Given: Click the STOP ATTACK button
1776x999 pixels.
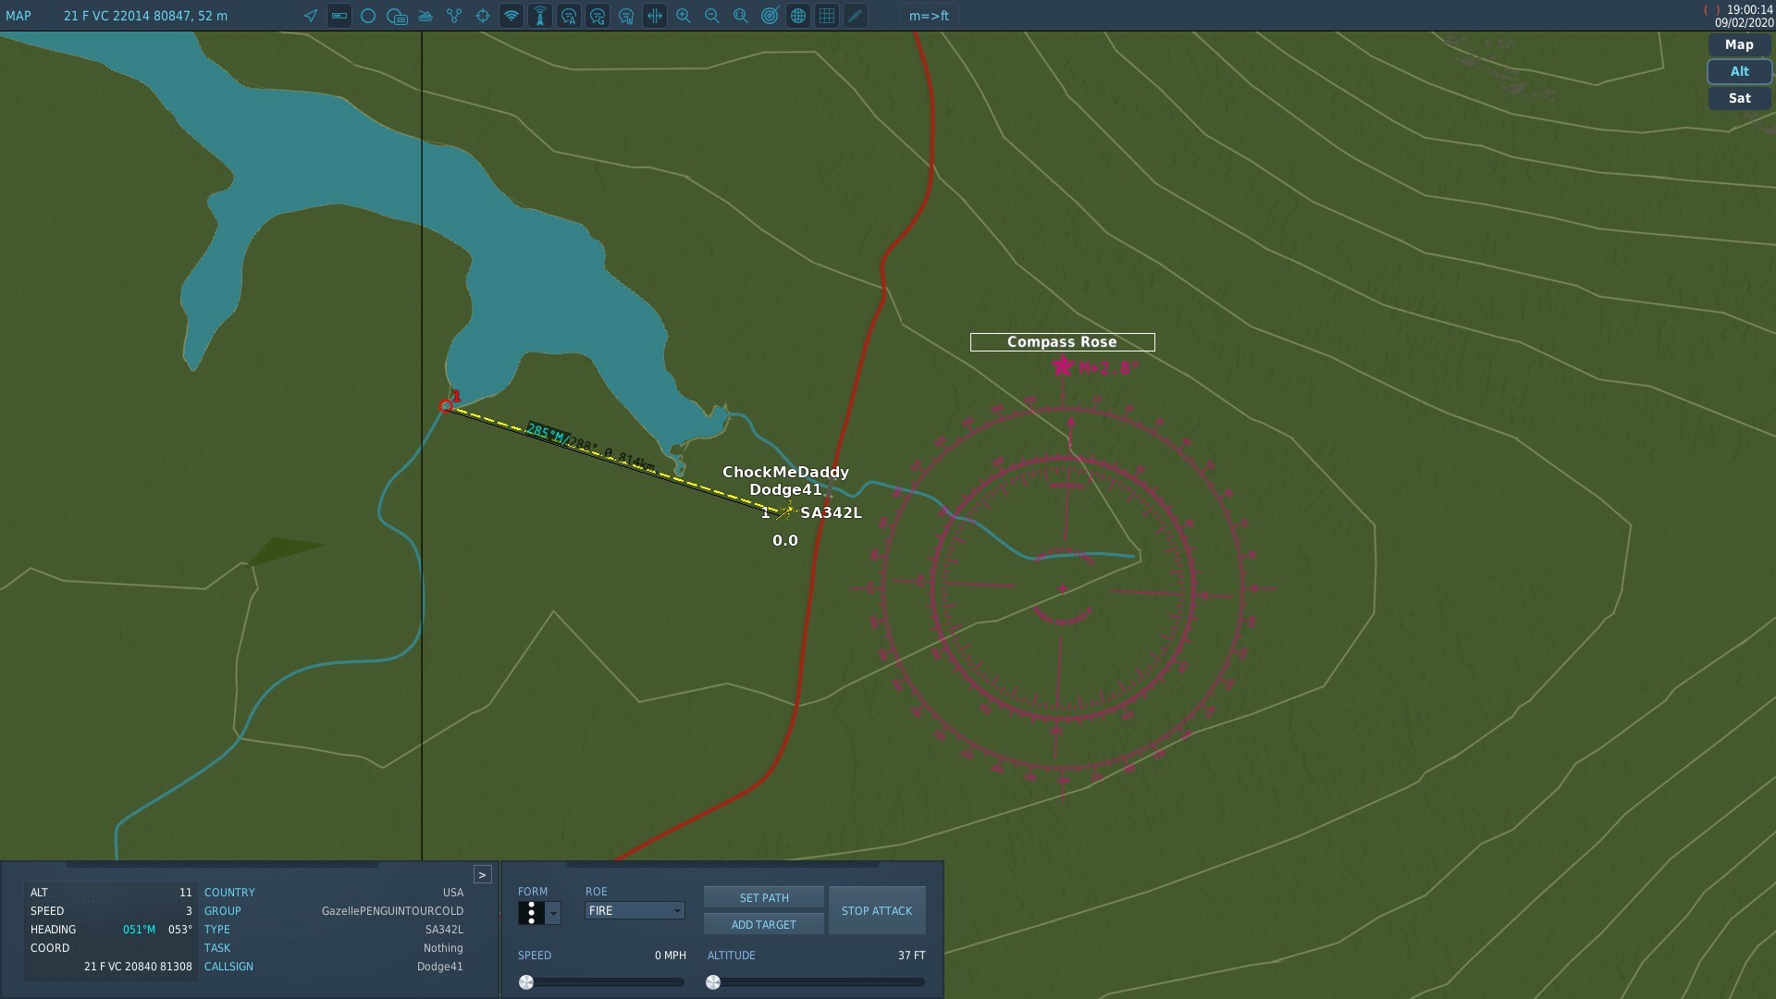Looking at the screenshot, I should click(877, 911).
